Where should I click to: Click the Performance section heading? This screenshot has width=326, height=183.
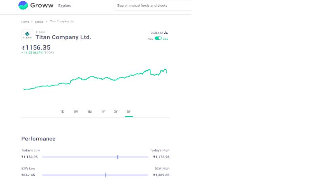[38, 139]
